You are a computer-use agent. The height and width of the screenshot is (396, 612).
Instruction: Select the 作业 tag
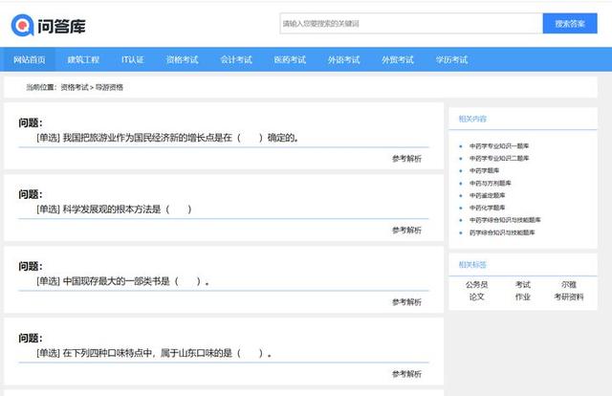tap(523, 297)
